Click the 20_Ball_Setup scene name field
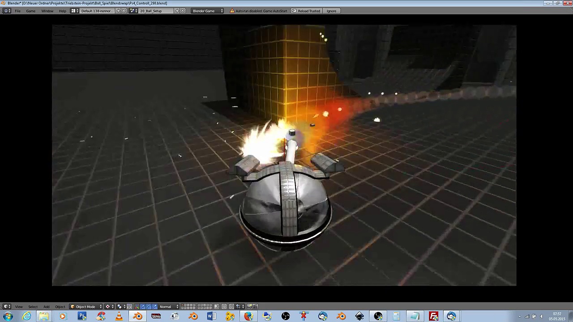The height and width of the screenshot is (322, 573). (154, 11)
